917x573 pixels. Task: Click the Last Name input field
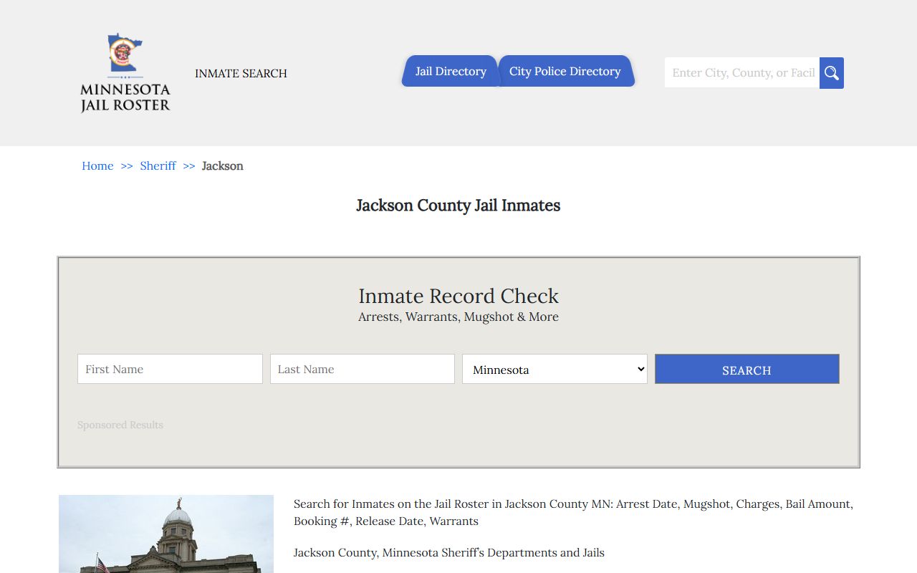point(363,369)
